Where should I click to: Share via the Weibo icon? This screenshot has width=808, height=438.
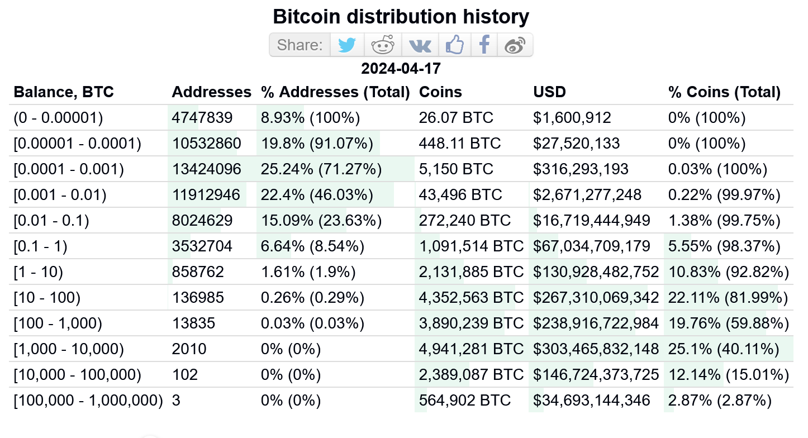point(515,45)
